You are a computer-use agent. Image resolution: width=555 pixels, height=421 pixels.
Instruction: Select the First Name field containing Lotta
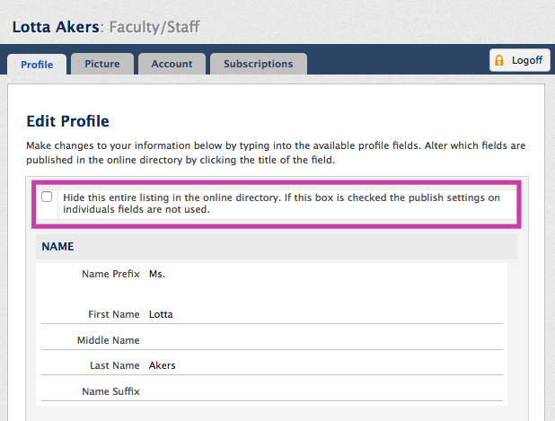[x=326, y=314]
